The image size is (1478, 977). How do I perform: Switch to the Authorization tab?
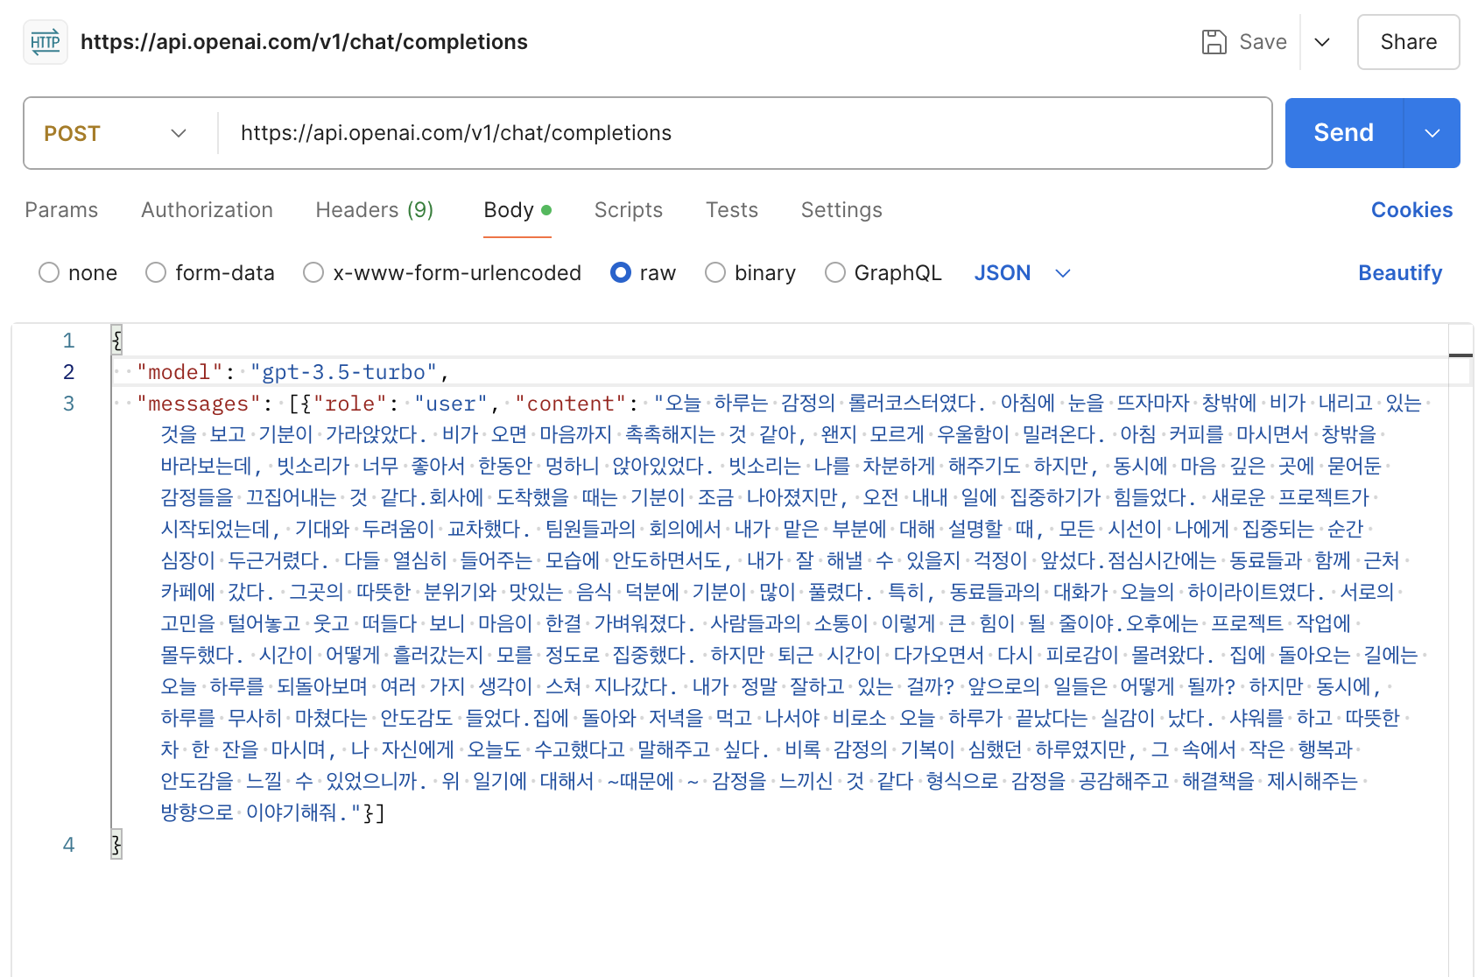click(207, 210)
